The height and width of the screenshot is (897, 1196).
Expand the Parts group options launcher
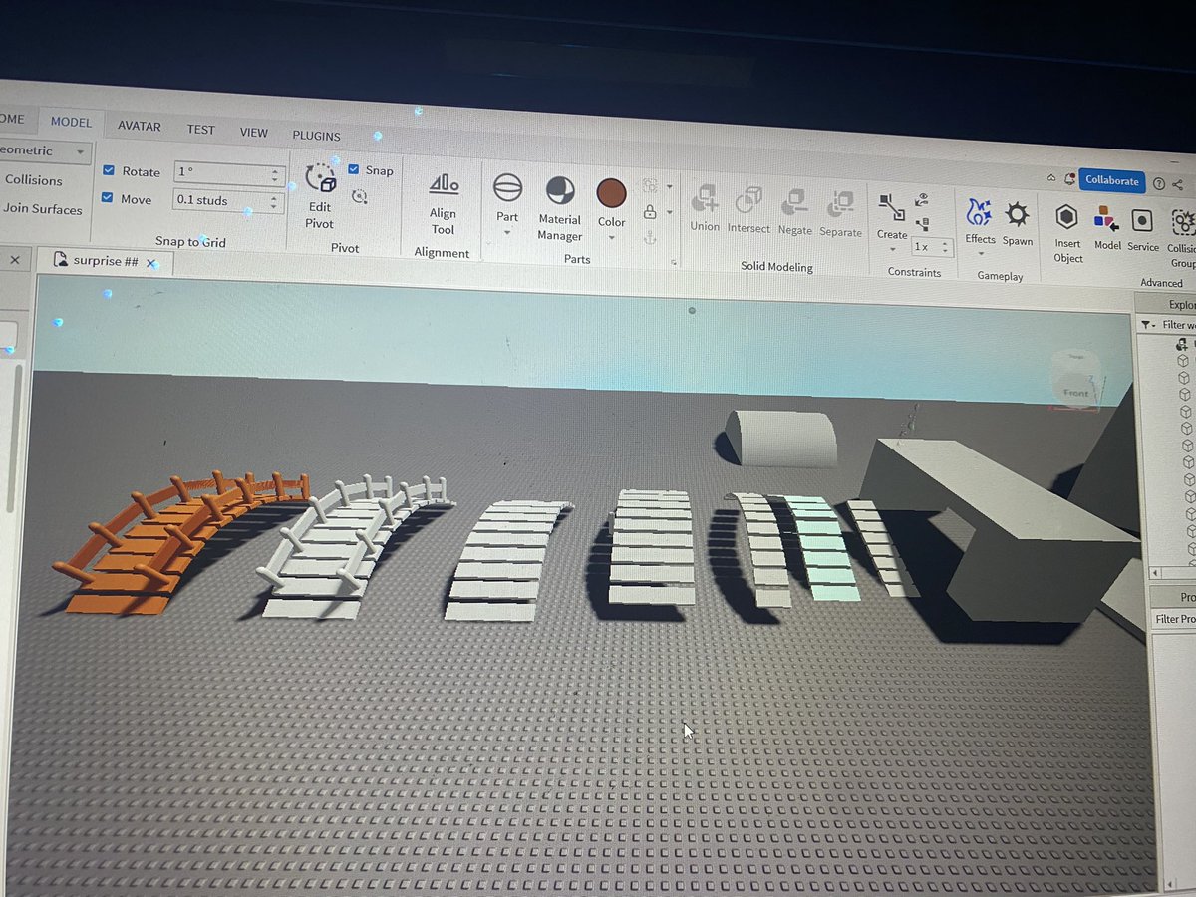click(675, 263)
